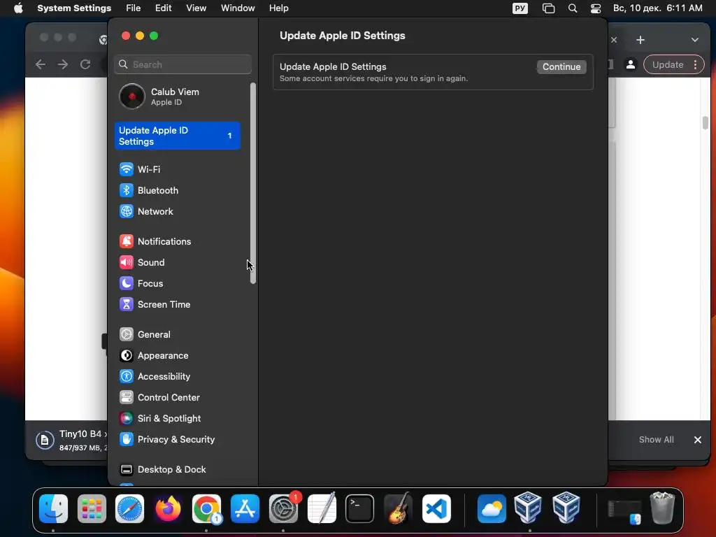The height and width of the screenshot is (537, 716).
Task: Launch Visual Studio Code from Dock
Action: [x=436, y=509]
